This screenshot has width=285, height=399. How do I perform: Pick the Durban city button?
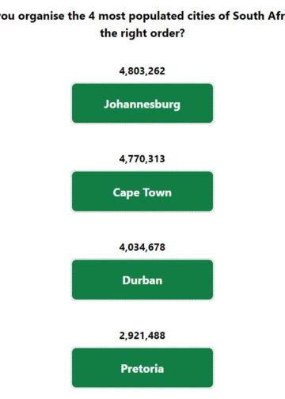pyautogui.click(x=142, y=279)
